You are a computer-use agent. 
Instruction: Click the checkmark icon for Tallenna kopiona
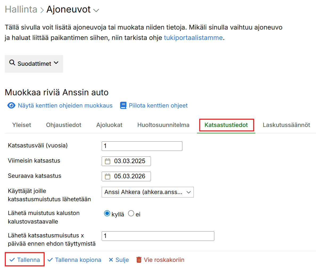point(50,260)
